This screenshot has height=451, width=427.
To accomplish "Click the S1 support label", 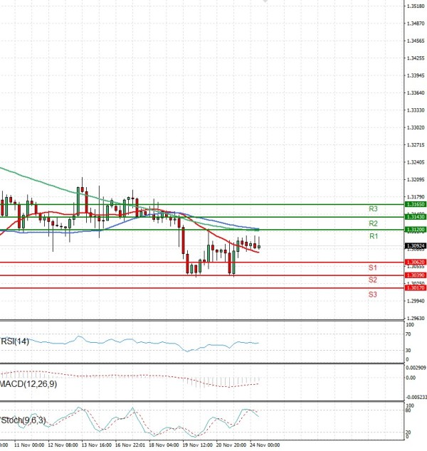I will coord(373,267).
